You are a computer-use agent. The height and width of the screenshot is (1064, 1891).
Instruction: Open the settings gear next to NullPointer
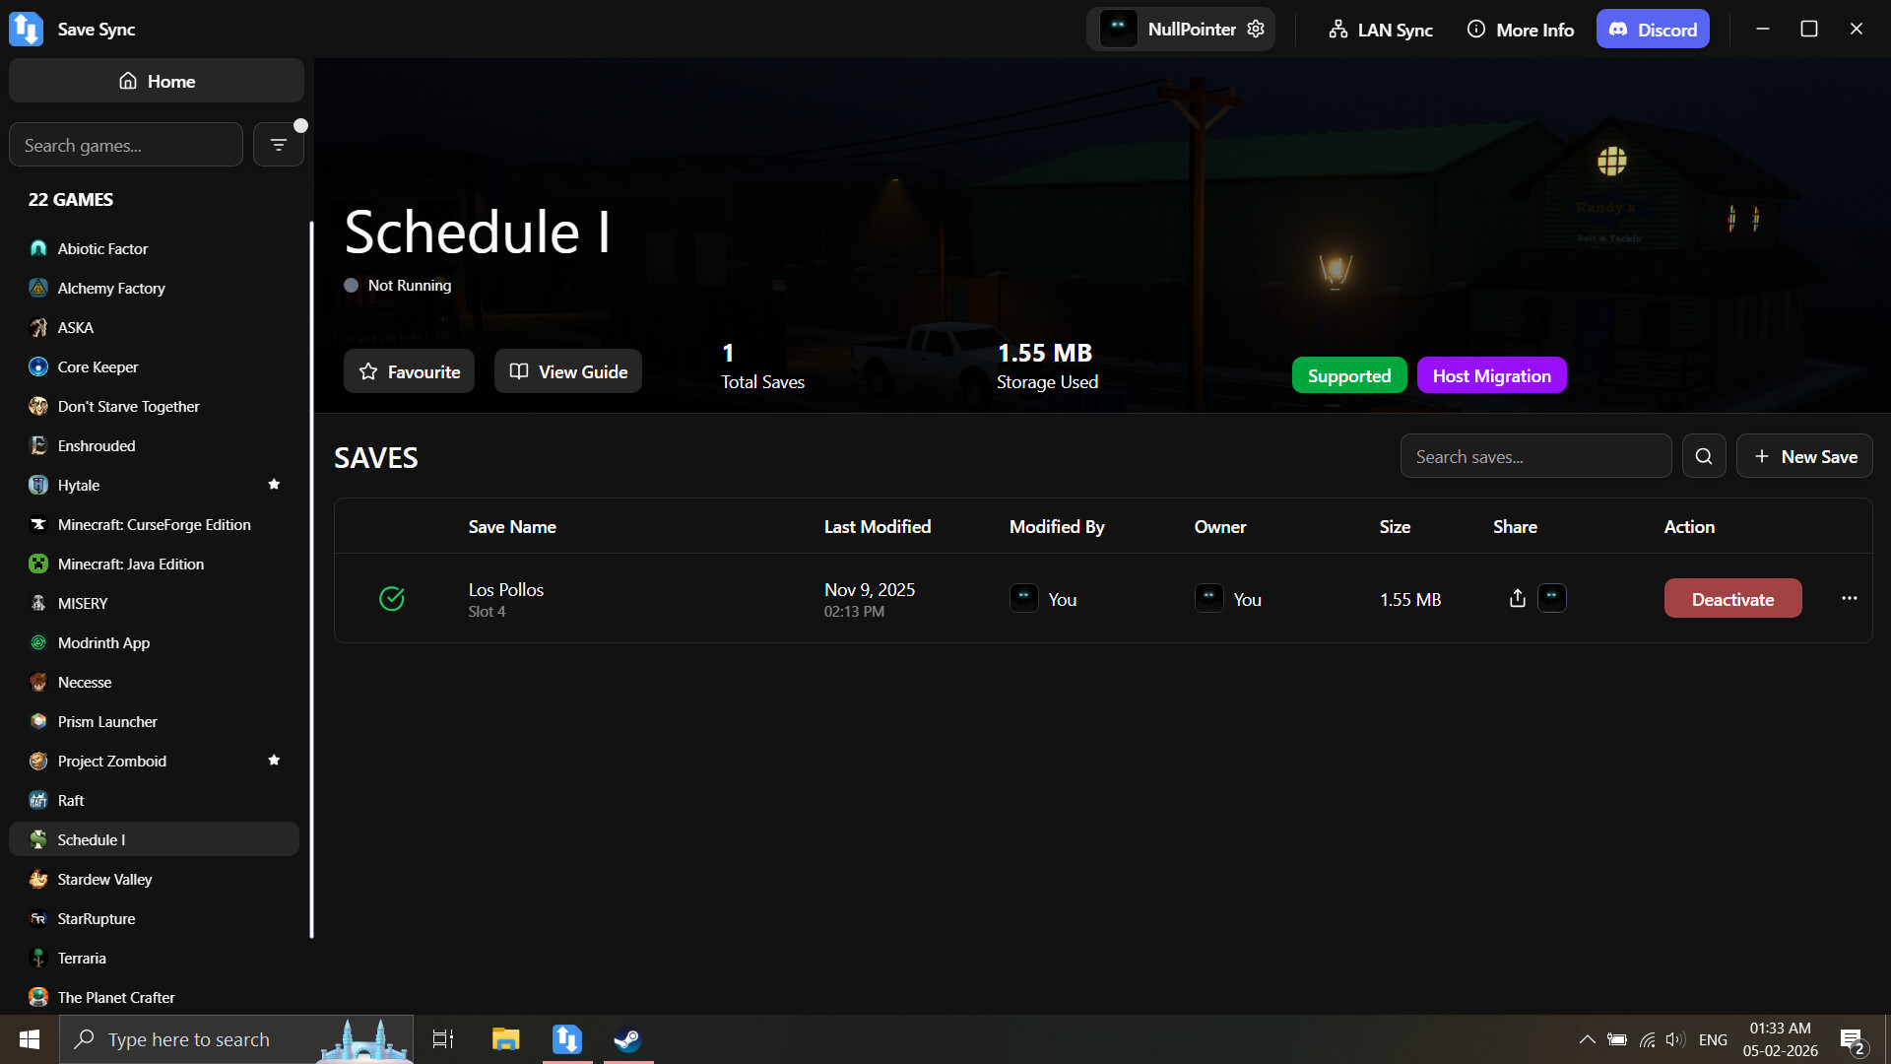pos(1255,29)
